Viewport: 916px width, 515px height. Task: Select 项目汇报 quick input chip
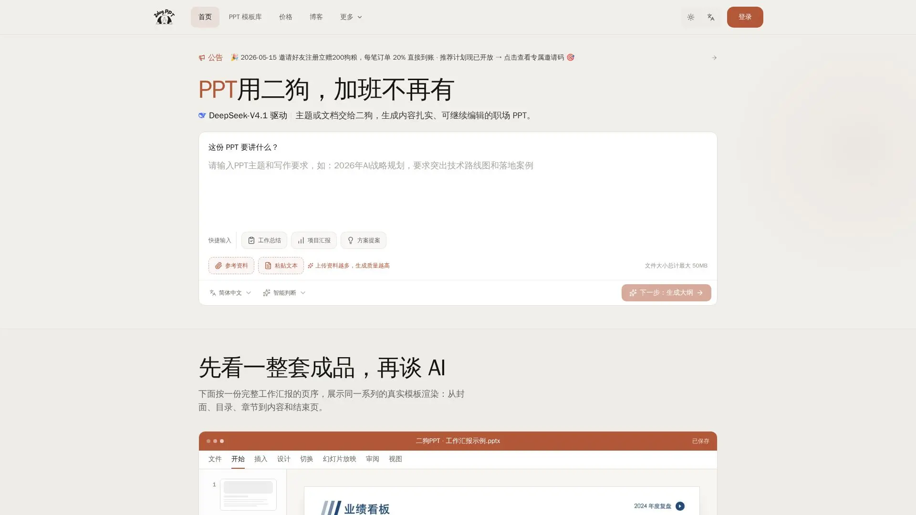(313, 240)
